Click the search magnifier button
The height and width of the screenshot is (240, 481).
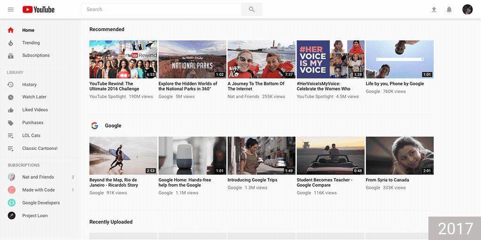(252, 9)
